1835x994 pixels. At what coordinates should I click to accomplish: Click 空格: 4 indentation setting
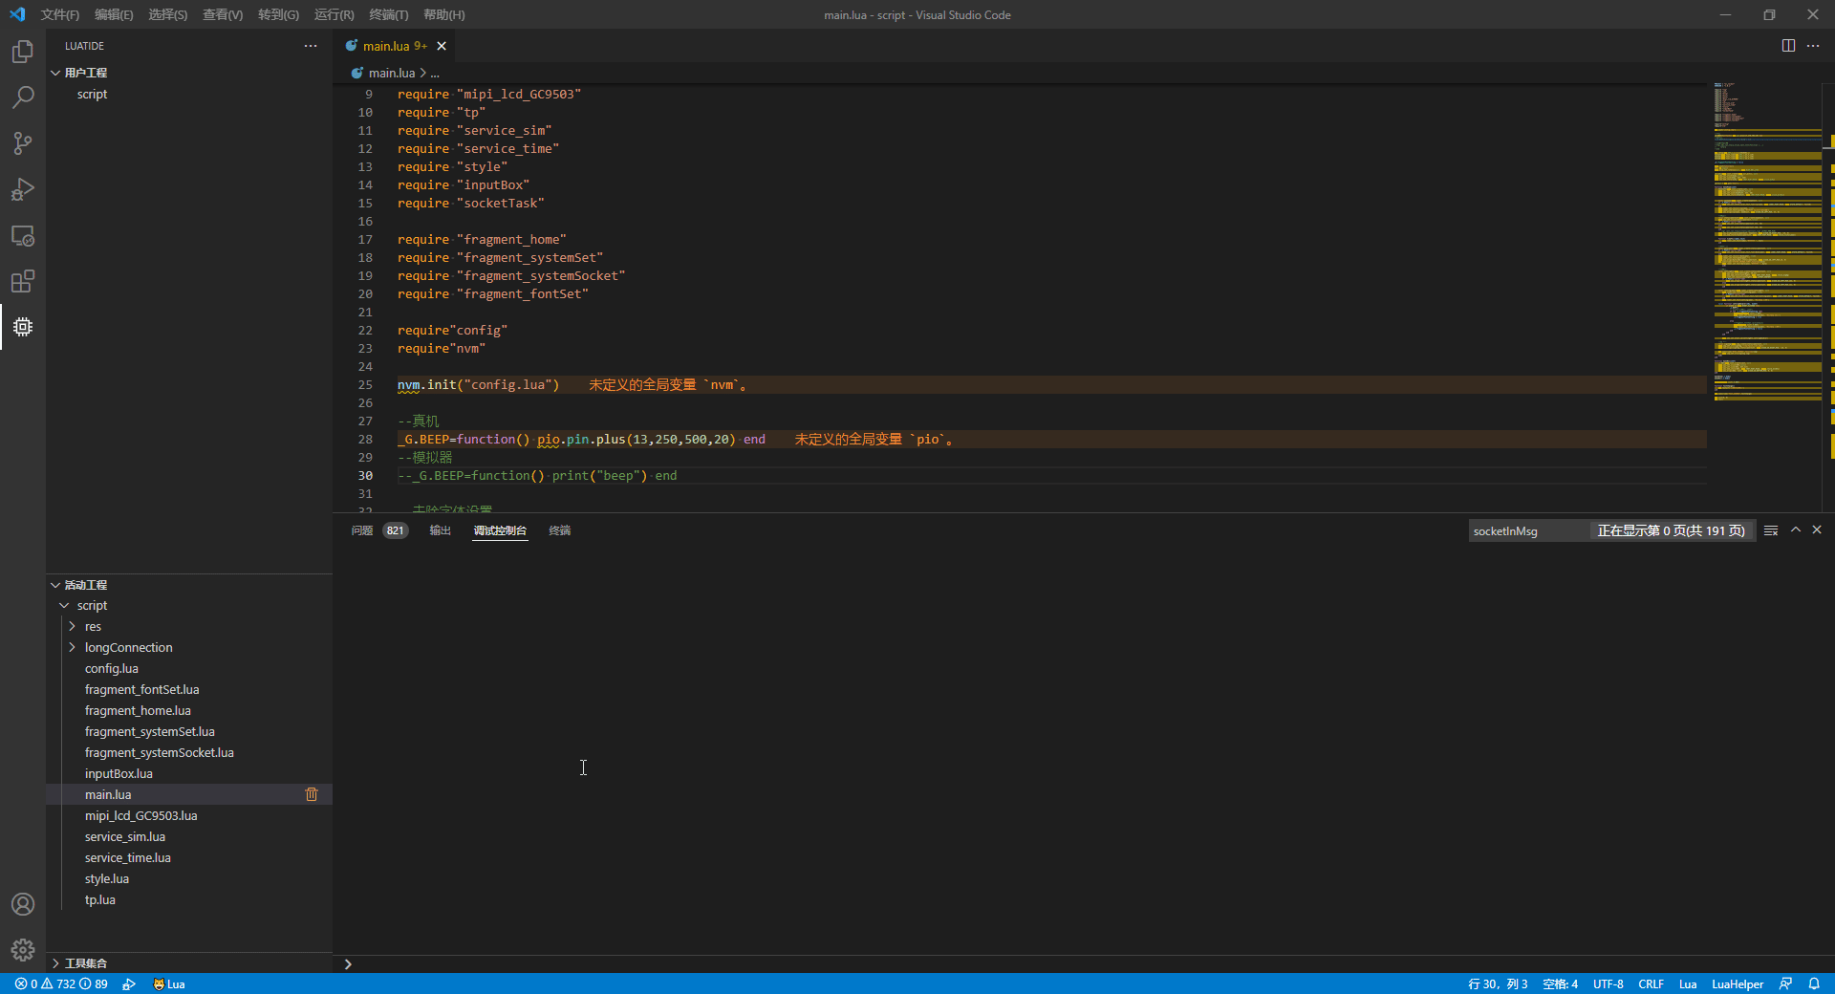point(1560,983)
